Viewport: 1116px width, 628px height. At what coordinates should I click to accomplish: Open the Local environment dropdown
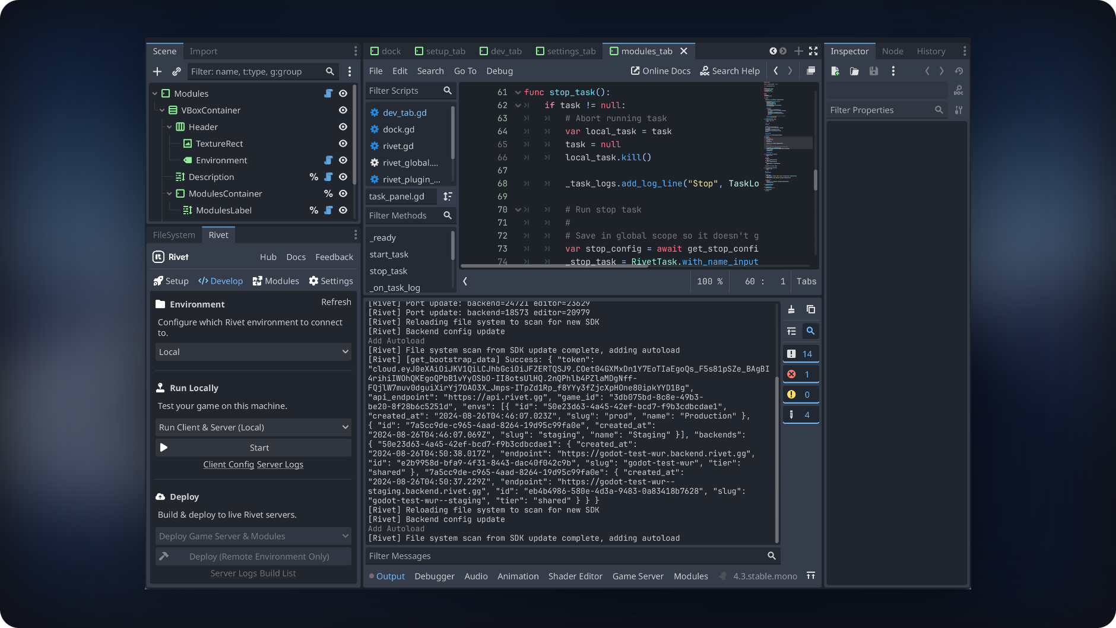[x=253, y=352]
